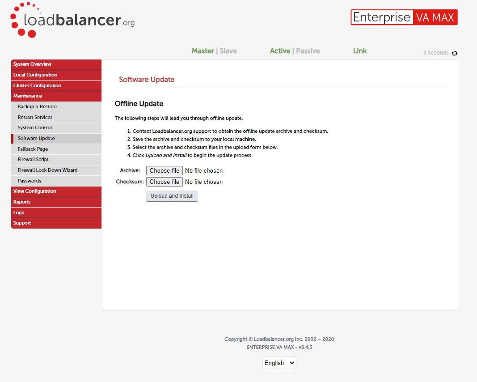Screen dimensions: 477x382
Task: Click the Enterprise VA MAX badge
Action: [403, 17]
